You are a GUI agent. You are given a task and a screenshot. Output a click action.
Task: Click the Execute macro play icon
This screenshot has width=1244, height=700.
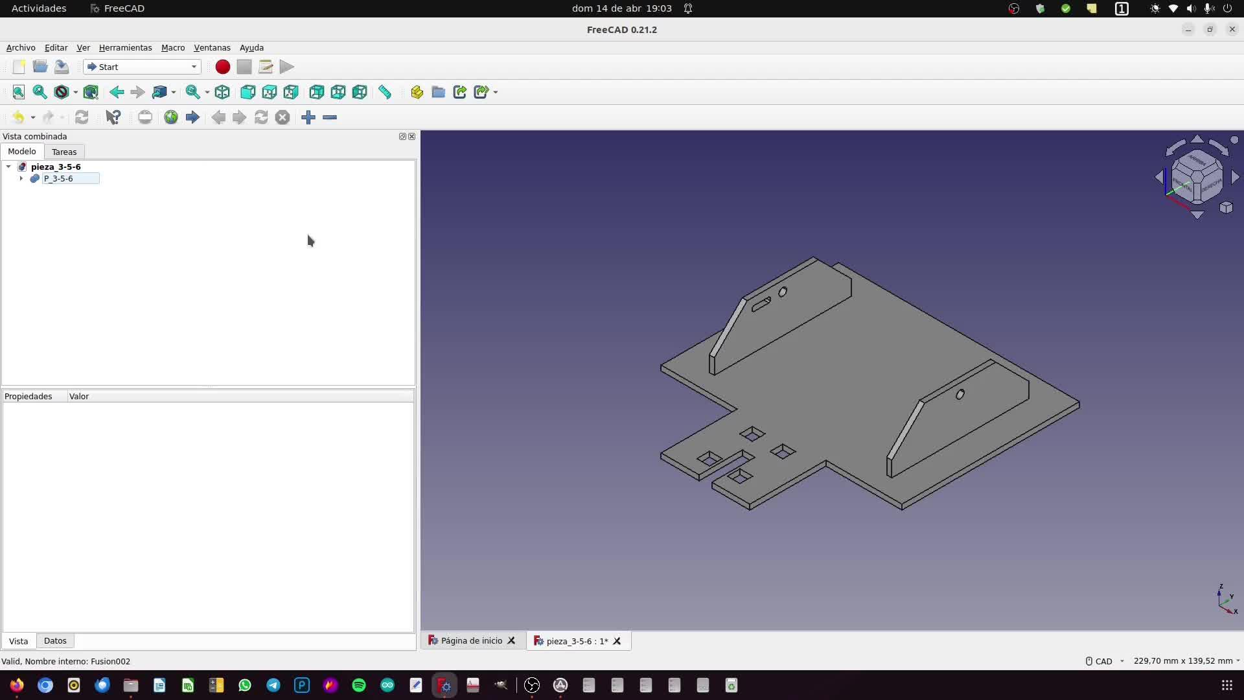coord(287,67)
